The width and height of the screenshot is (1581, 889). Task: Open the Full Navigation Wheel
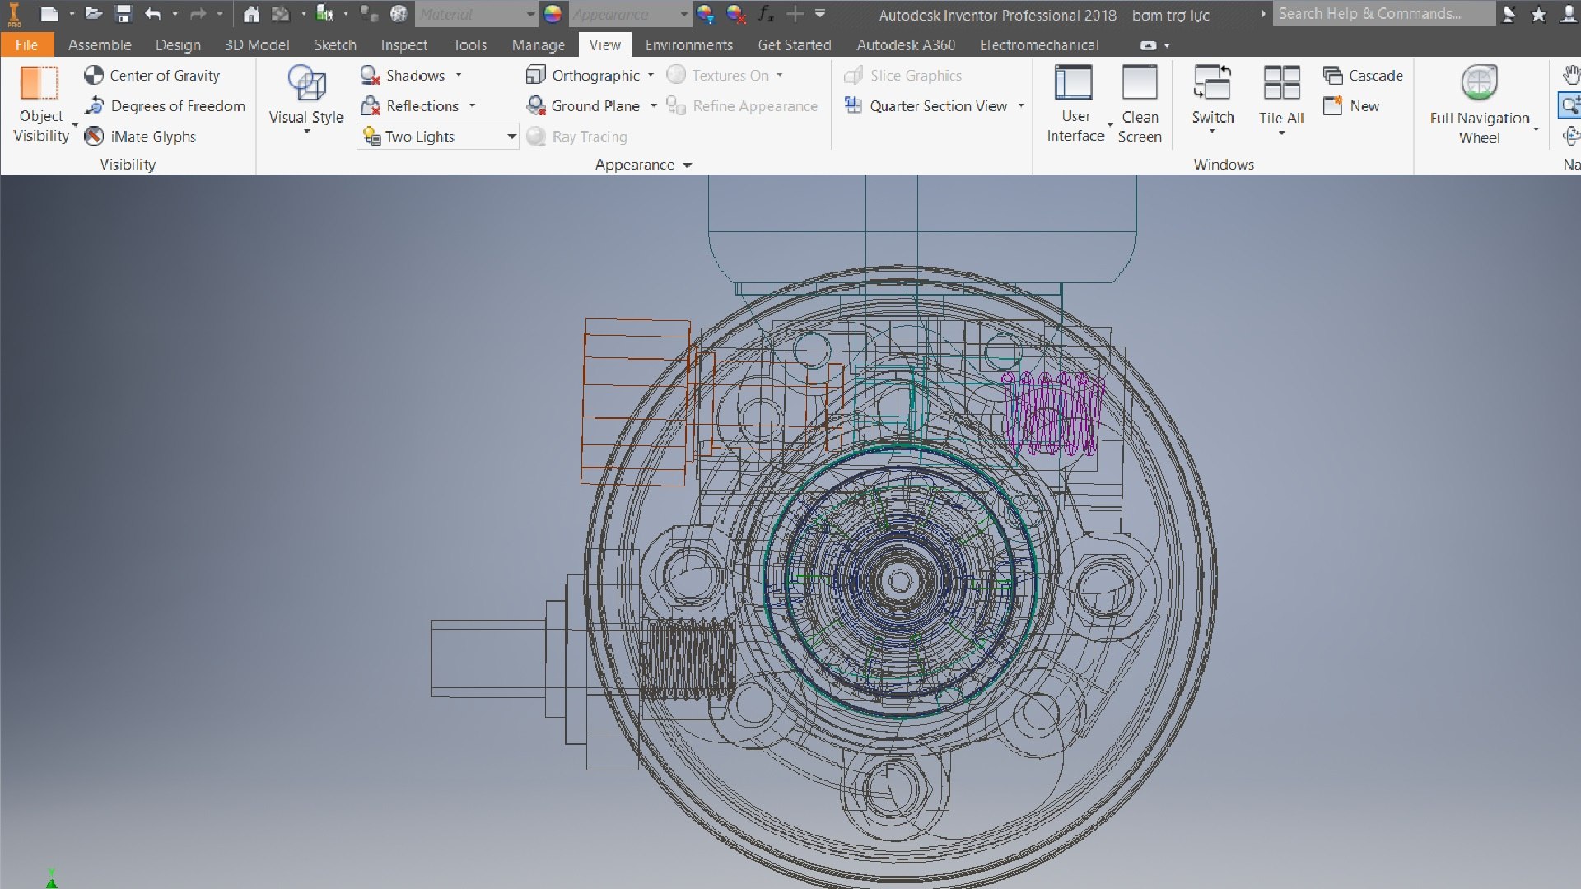(1480, 105)
